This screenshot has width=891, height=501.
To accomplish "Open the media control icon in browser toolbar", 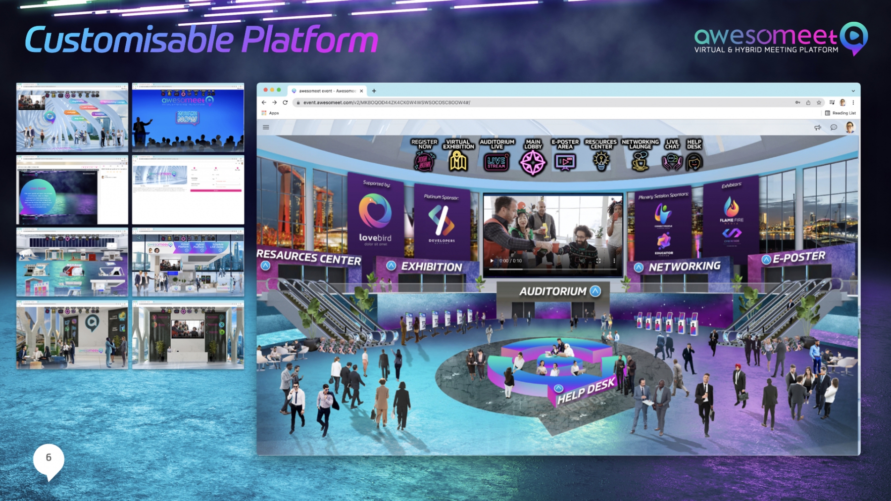I will pos(832,102).
